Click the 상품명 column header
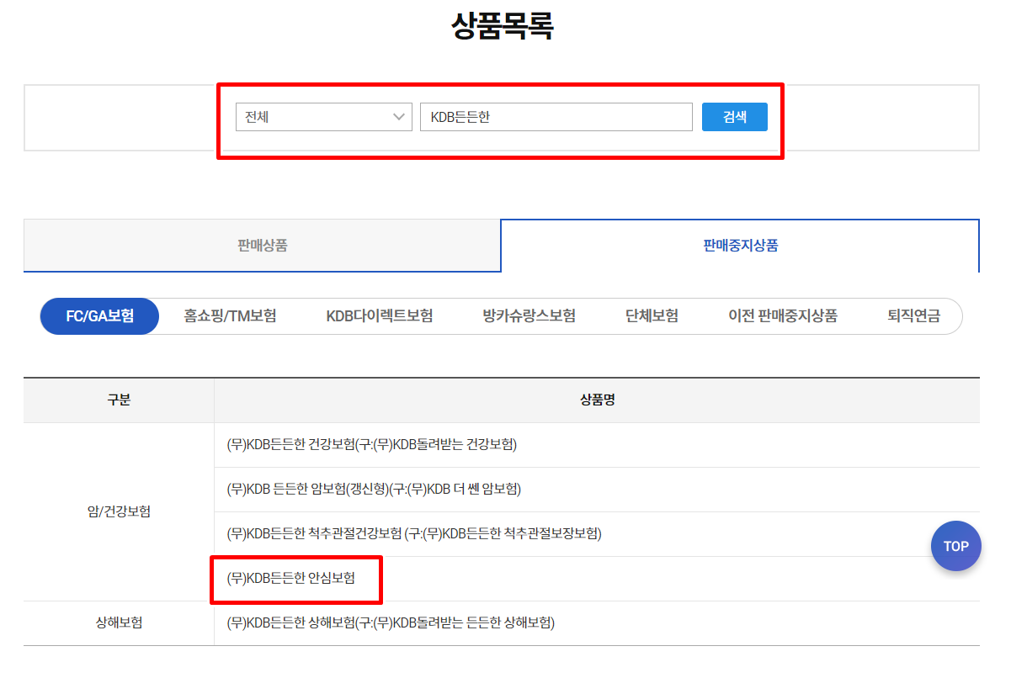 coord(598,400)
